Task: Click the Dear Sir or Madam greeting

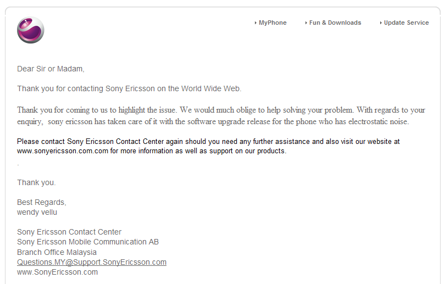Action: 51,69
